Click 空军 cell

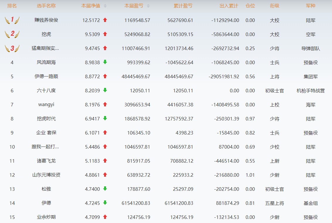coord(311,34)
